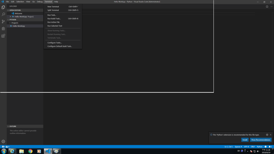Open the Help menu
The width and height of the screenshot is (274, 154).
click(56, 2)
